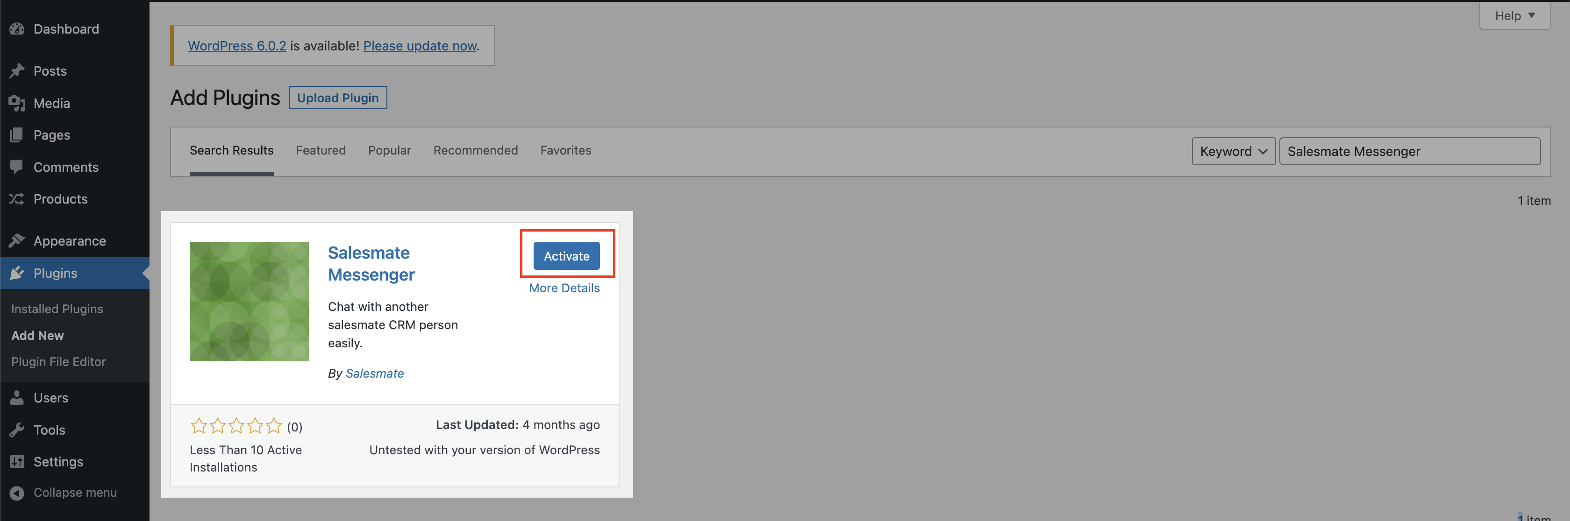1570x521 pixels.
Task: Select the Plugins plug icon
Action: [x=17, y=273]
